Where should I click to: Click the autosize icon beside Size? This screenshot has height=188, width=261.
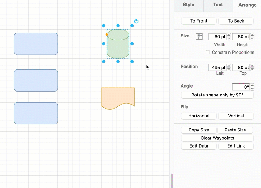(x=200, y=36)
